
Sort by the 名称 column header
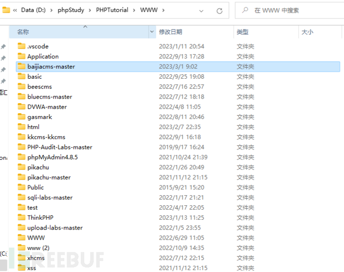[x=79, y=32]
